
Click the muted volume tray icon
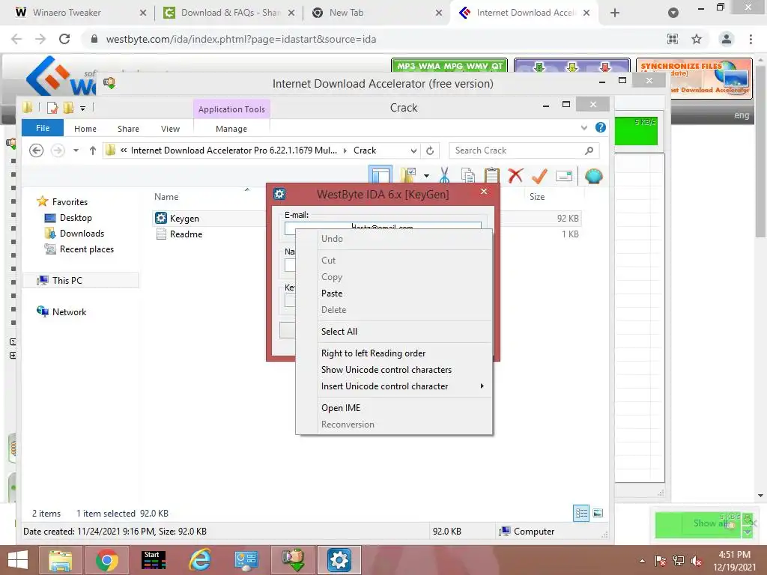[x=696, y=561]
